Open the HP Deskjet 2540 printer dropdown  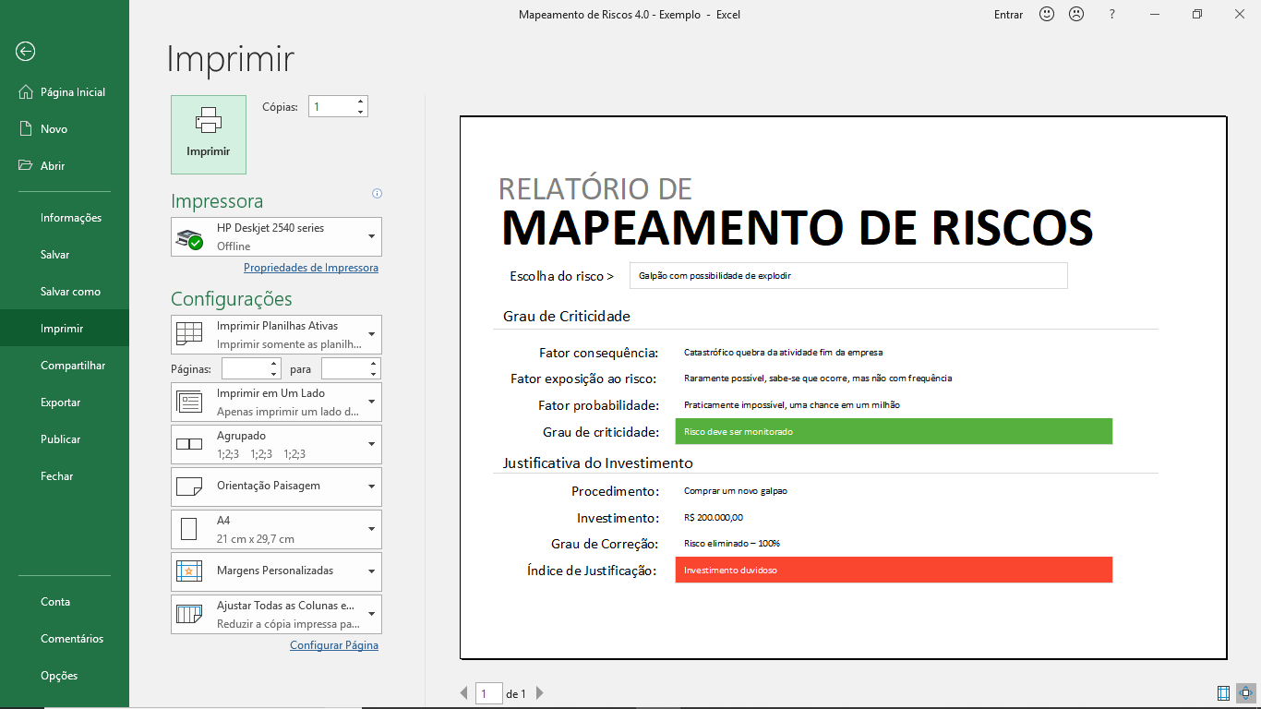click(277, 237)
